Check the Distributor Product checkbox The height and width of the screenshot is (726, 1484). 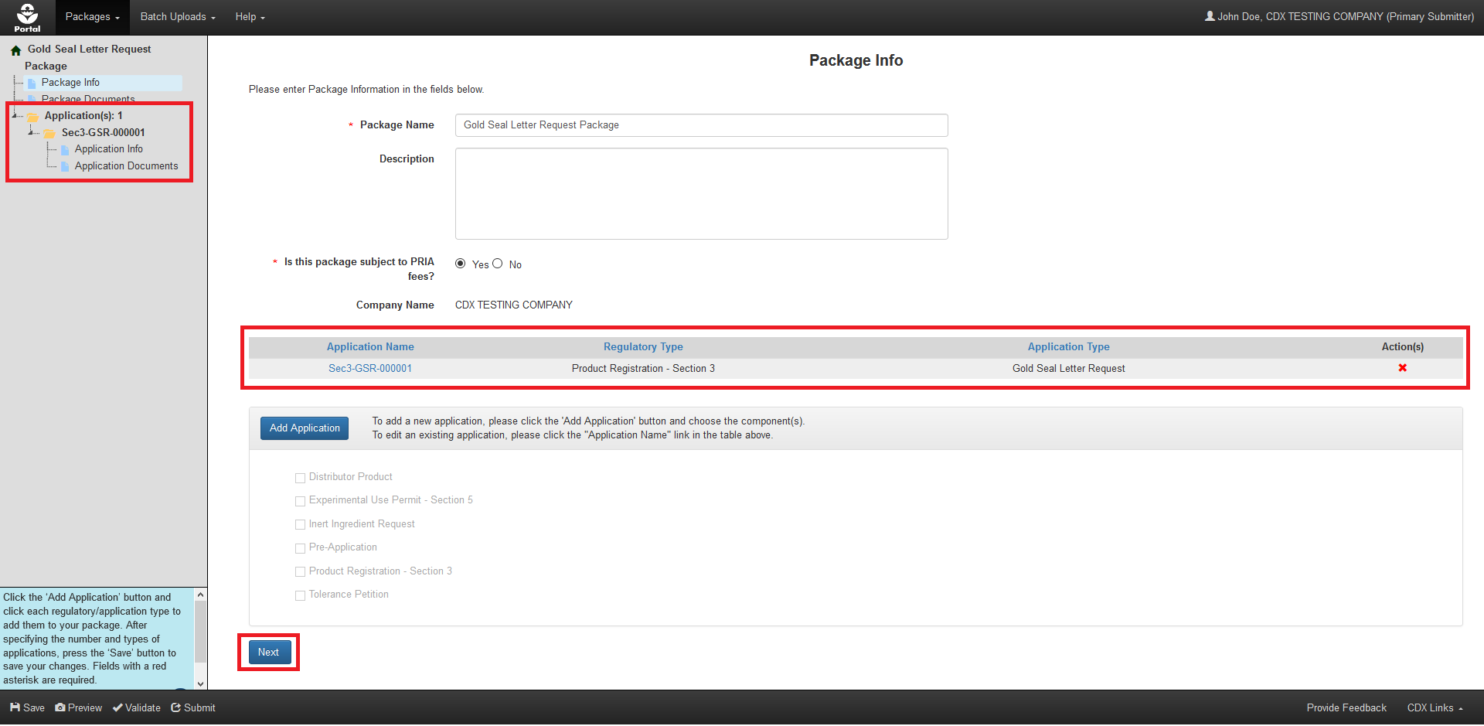pyautogui.click(x=301, y=478)
